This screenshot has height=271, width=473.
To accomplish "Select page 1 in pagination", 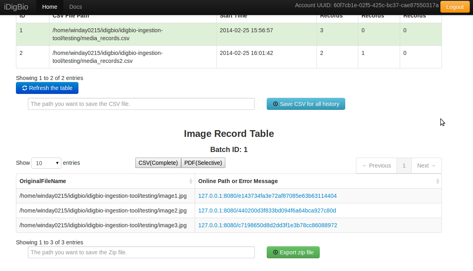I will pos(404,166).
